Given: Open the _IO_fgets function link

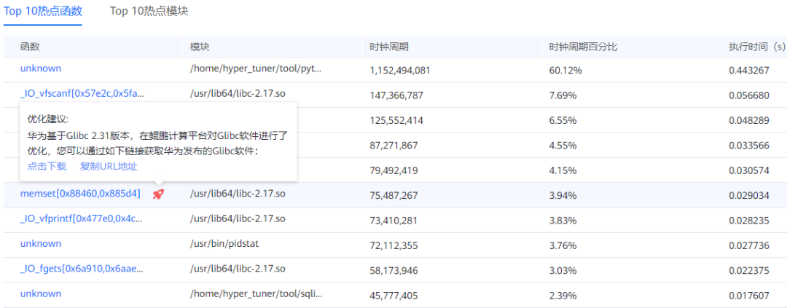Looking at the screenshot, I should coord(82,269).
